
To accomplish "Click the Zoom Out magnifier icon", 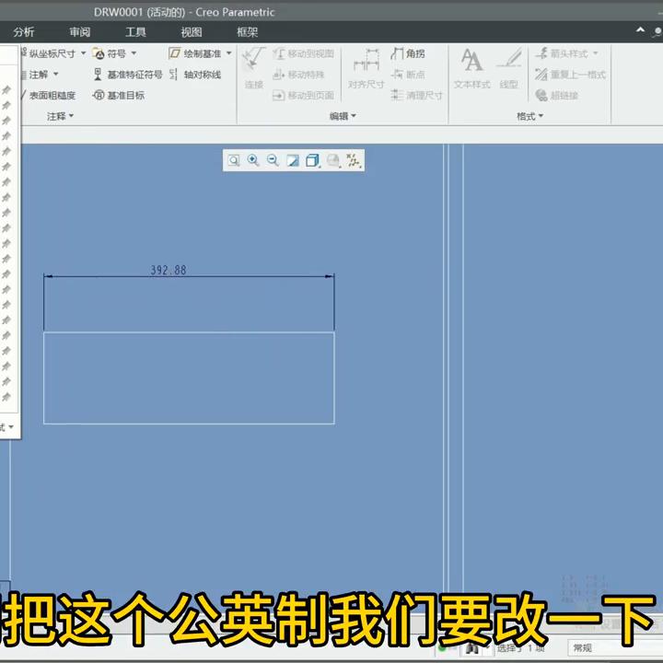I will point(273,160).
